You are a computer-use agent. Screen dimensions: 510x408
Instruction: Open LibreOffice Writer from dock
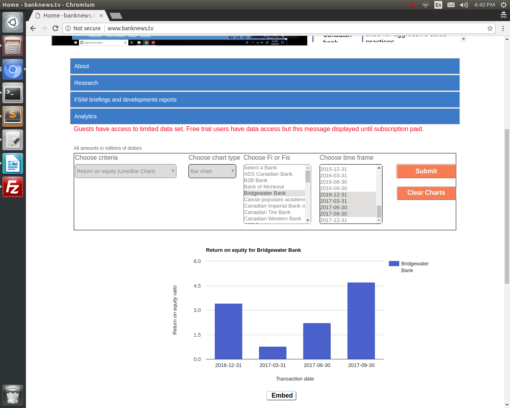13,164
